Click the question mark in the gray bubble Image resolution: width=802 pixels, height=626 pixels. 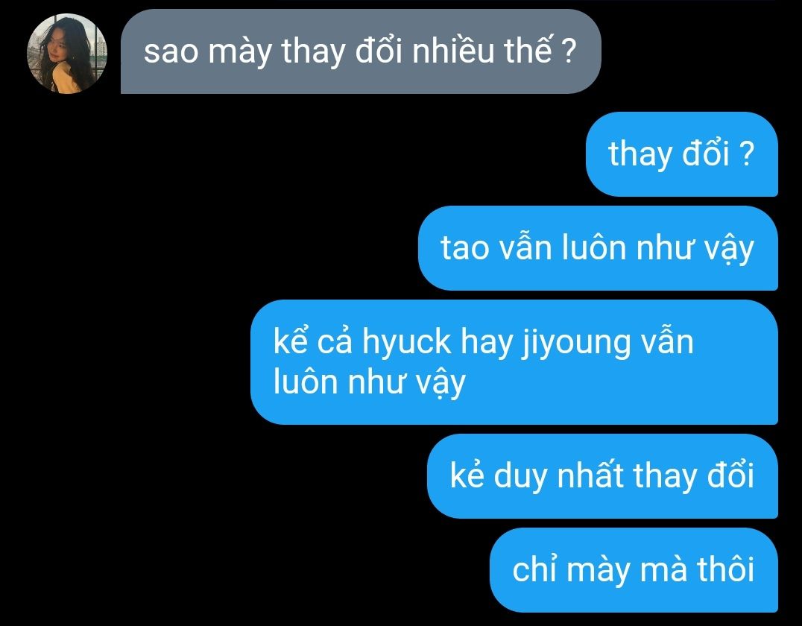[569, 51]
